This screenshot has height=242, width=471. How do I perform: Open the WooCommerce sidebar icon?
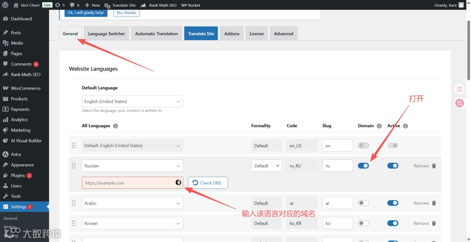pyautogui.click(x=5, y=88)
